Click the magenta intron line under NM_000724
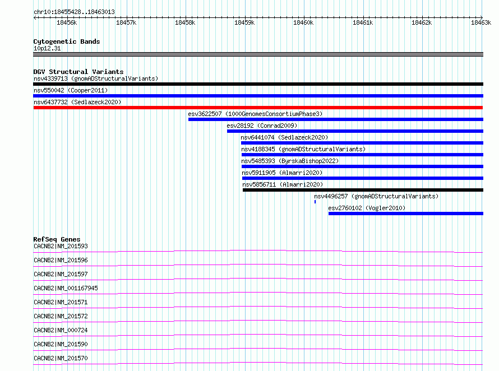The height and width of the screenshot is (371, 499). click(x=258, y=335)
